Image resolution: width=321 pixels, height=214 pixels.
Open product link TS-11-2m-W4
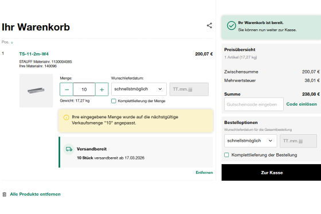[x=34, y=54]
